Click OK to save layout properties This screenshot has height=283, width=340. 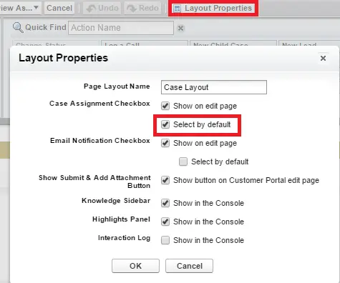(x=135, y=266)
